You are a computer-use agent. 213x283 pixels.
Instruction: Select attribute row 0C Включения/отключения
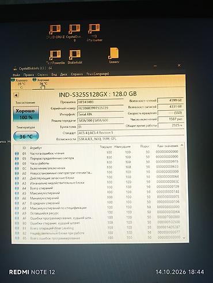pos(97,168)
